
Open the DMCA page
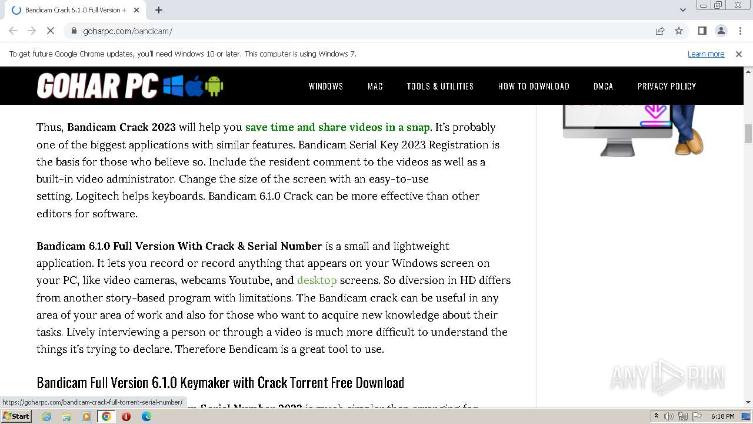tap(604, 86)
